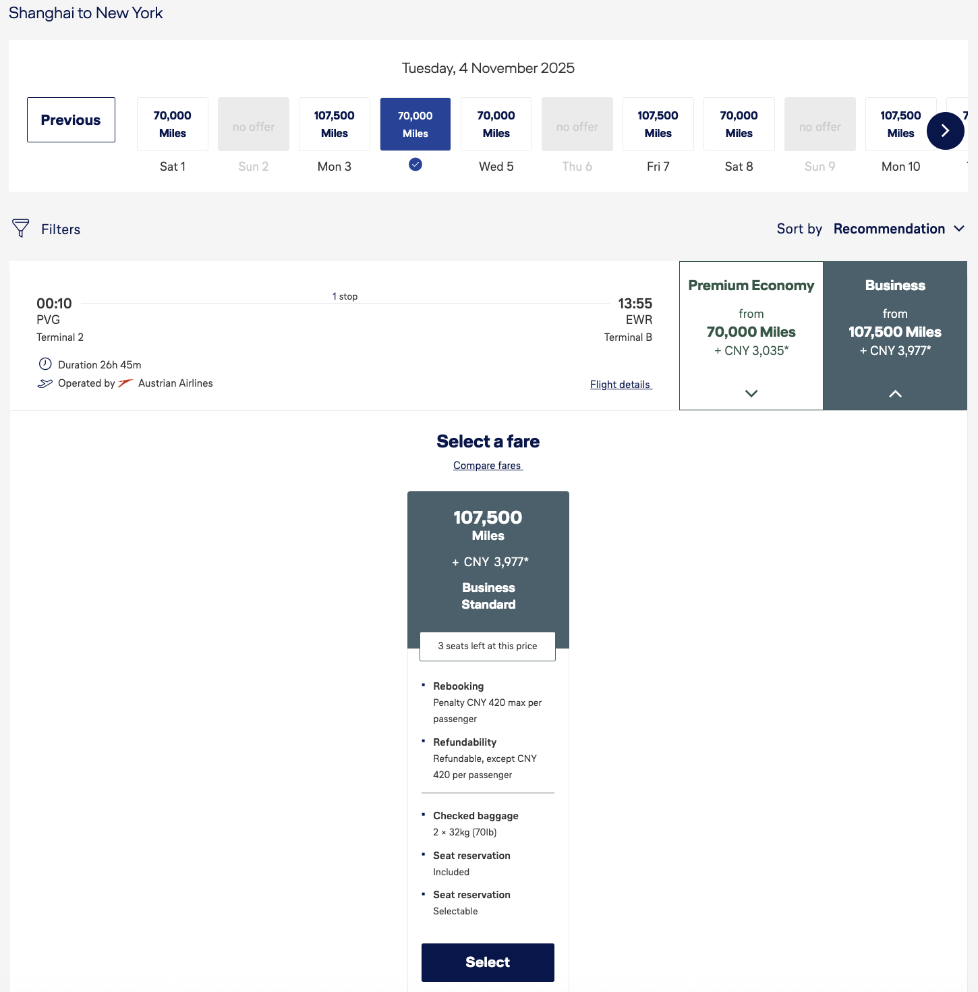The width and height of the screenshot is (978, 992).
Task: Click the Select a fare heading
Action: click(x=488, y=441)
